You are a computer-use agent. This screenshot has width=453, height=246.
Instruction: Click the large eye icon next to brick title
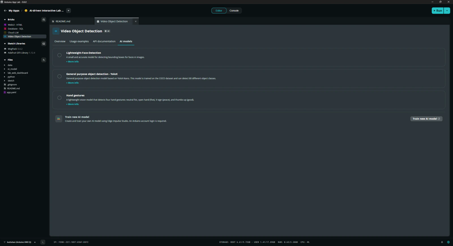tap(56, 31)
